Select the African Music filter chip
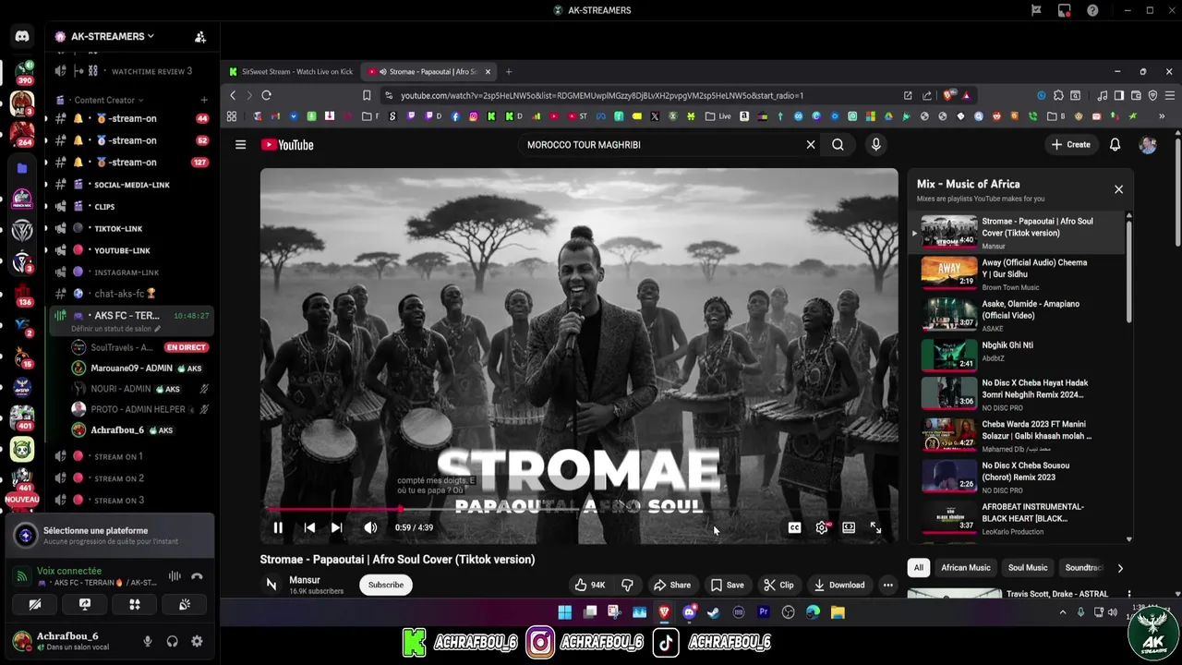 [x=965, y=568]
